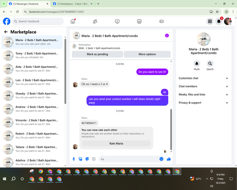237x190 pixels.
Task: Open the Marketplace storefront icon
Action: pos(139,21)
